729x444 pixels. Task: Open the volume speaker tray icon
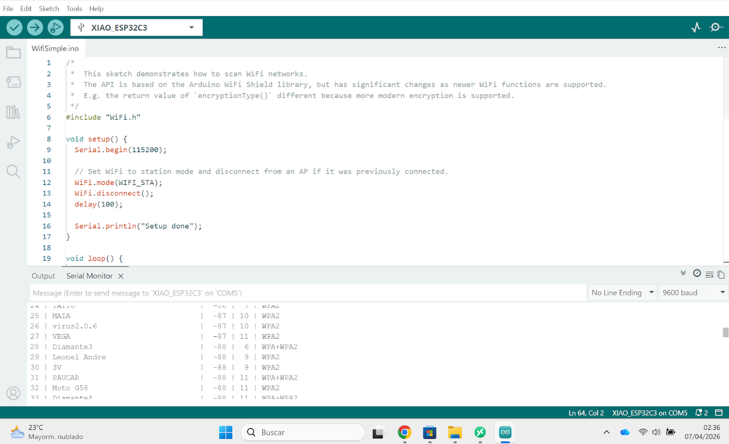tap(656, 432)
